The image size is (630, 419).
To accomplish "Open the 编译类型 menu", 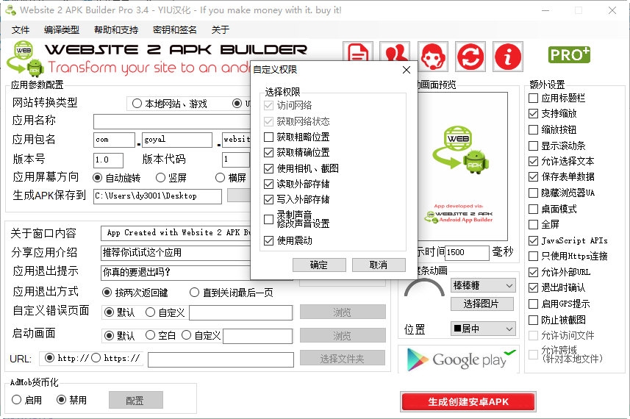I will (62, 29).
